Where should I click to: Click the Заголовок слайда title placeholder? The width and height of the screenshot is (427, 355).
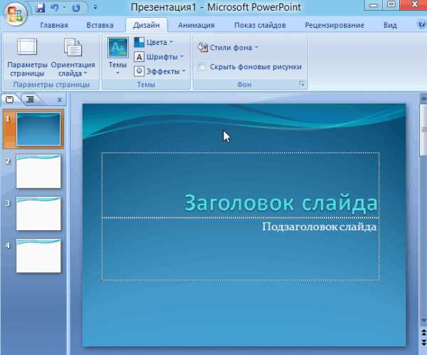coord(241,185)
